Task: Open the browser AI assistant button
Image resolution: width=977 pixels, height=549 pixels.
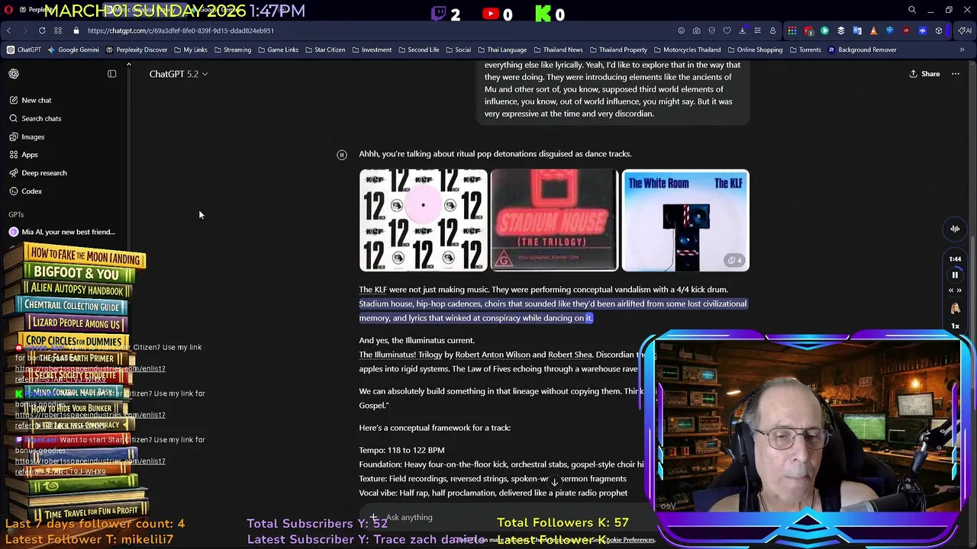Action: click(x=965, y=30)
